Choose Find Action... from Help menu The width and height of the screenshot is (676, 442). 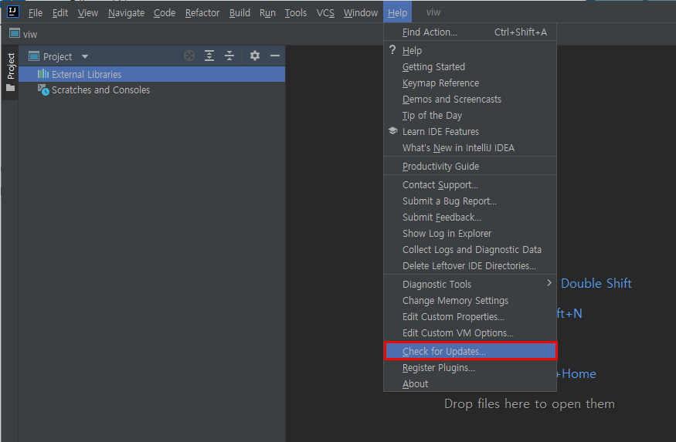[x=470, y=32]
